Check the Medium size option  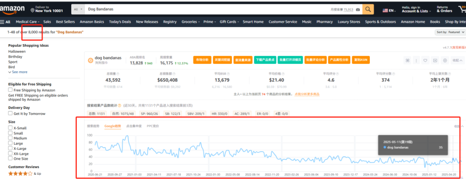coord(10,138)
